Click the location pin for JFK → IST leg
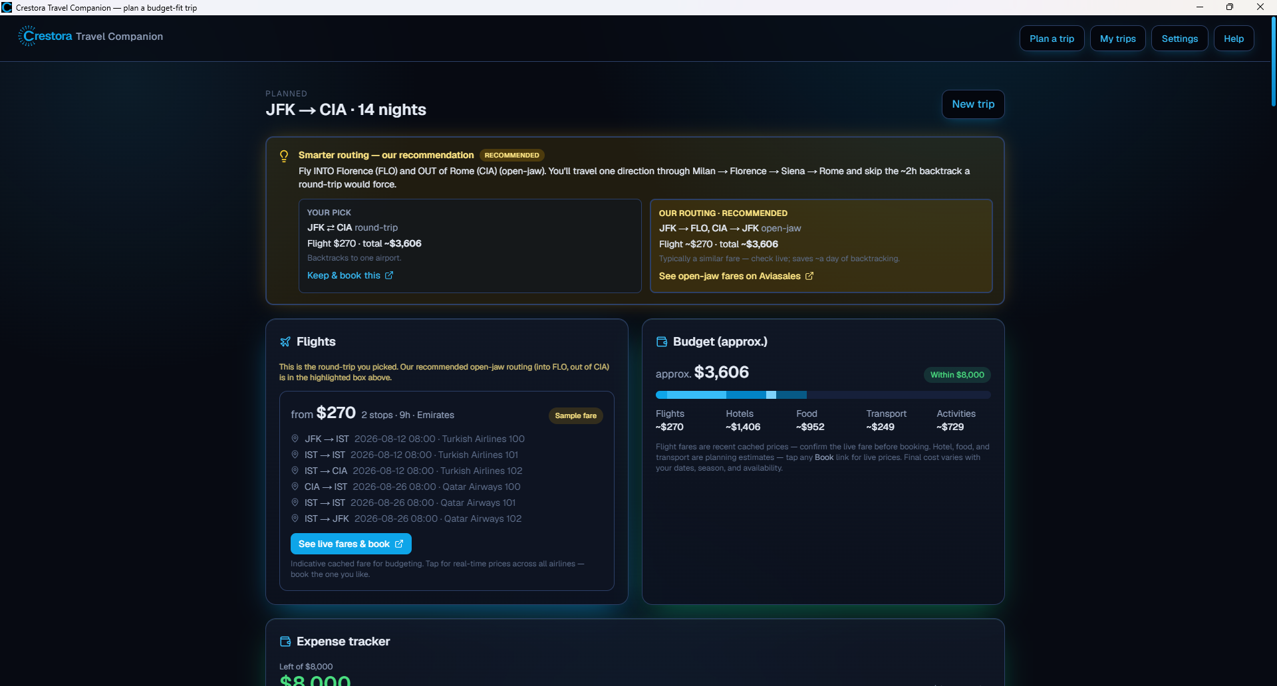1277x686 pixels. 295,439
